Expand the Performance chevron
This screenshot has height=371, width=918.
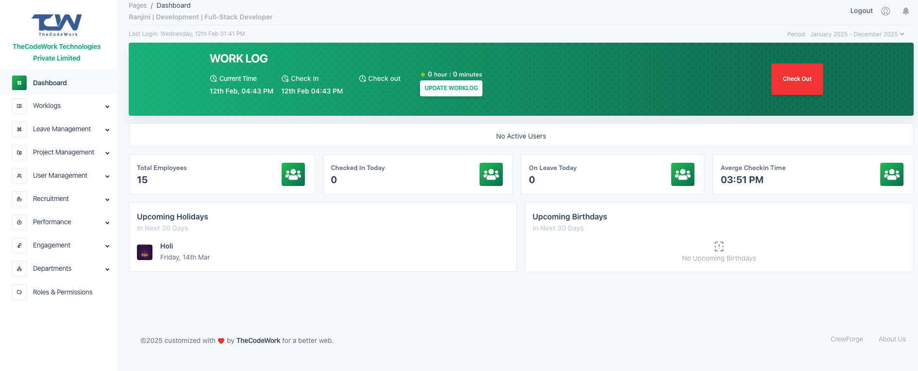point(107,223)
